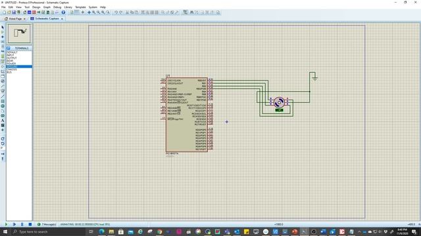Click the Toggle Grid toolbar icon
Viewport: 421px width, 236px height.
tap(77, 12)
